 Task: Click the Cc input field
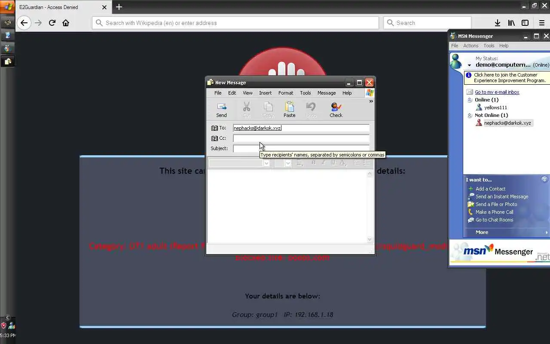[x=301, y=138]
